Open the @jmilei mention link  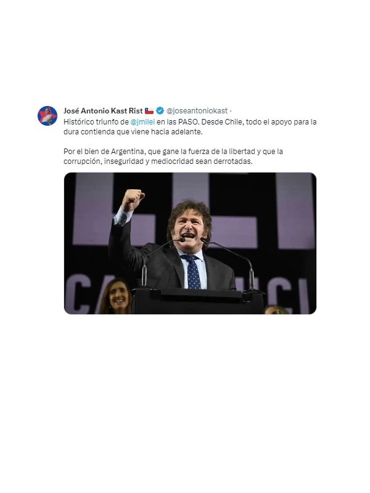coord(142,121)
